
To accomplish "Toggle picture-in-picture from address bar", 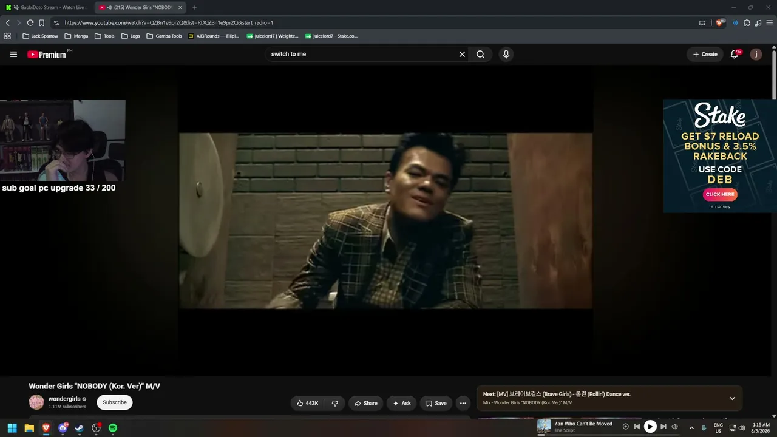I will click(x=702, y=22).
